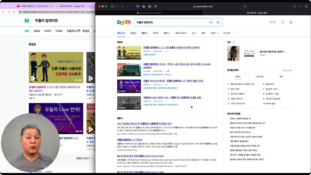Go back in the Safari window
This screenshot has width=311, height=175.
click(x=123, y=6)
